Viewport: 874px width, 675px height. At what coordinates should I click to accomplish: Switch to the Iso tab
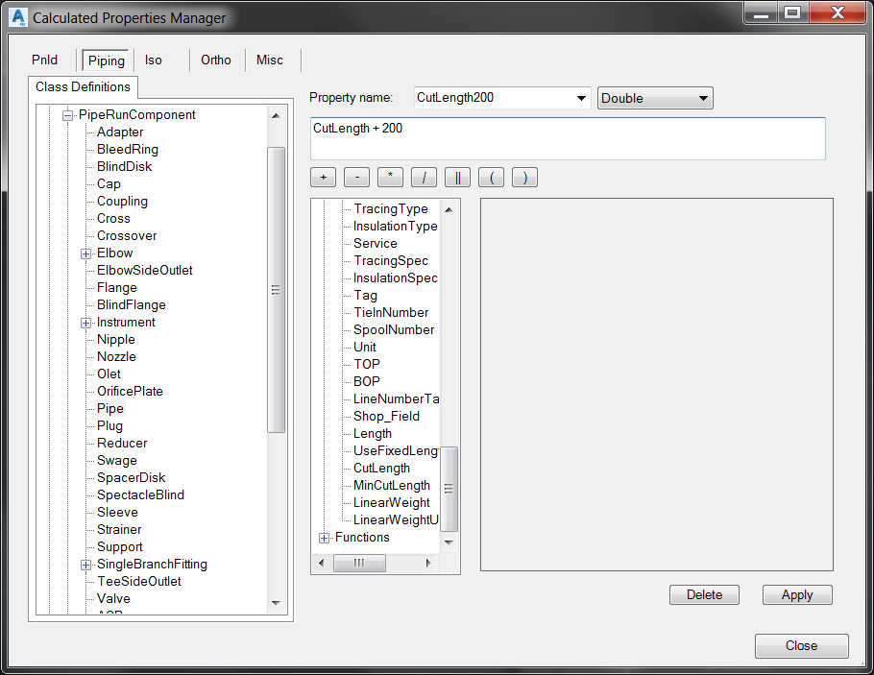154,60
